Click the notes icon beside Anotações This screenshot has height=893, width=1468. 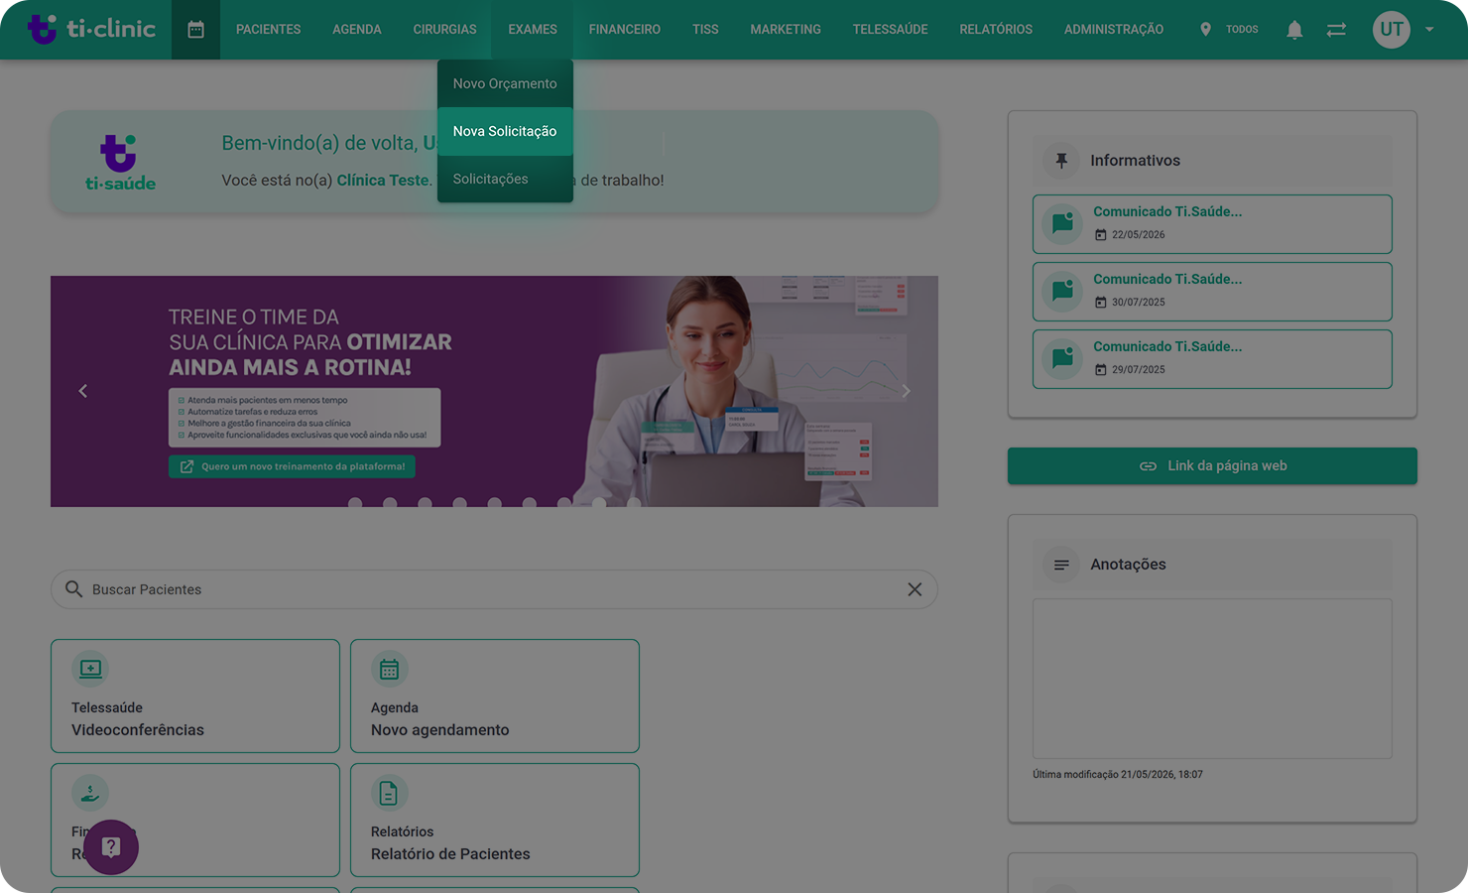pyautogui.click(x=1061, y=565)
